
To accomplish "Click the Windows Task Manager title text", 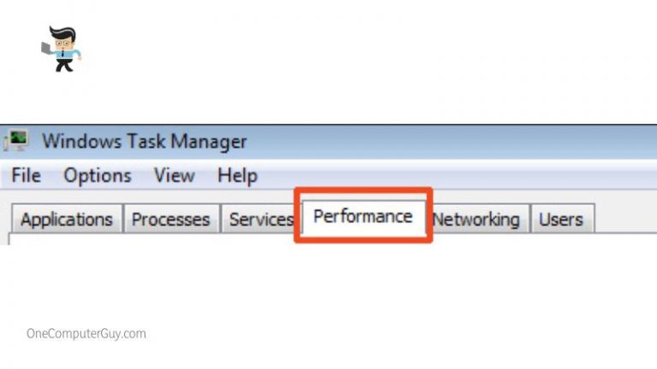I will click(x=144, y=141).
